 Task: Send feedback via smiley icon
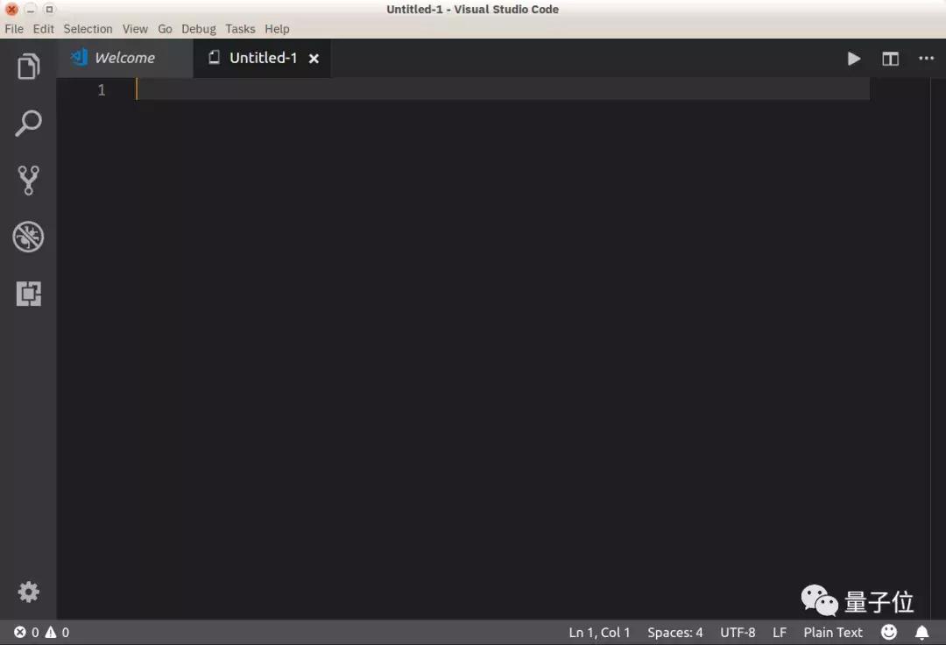tap(888, 632)
